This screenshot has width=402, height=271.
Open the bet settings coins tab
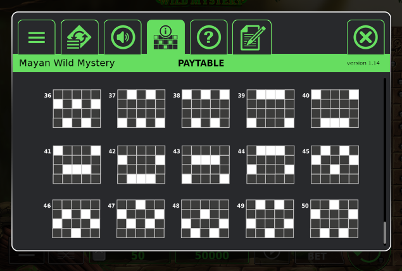(x=80, y=37)
